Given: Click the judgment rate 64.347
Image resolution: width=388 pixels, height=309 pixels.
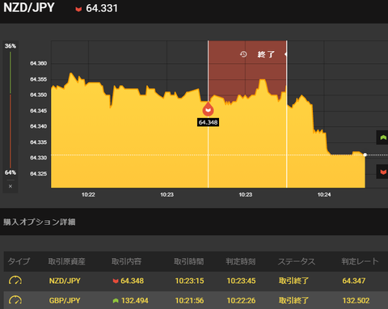Looking at the screenshot, I should click(x=354, y=281).
